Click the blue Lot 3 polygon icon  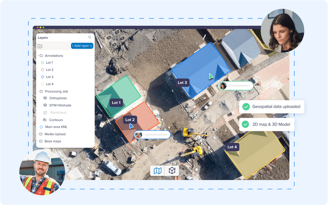42,77
